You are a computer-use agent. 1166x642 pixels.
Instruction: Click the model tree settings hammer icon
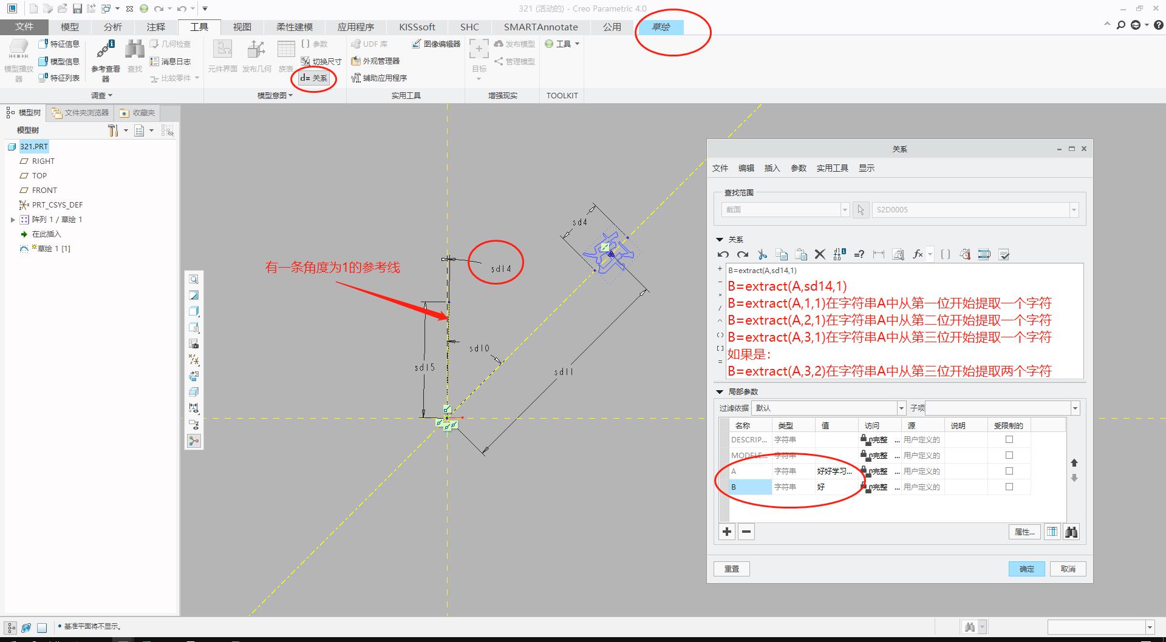(113, 130)
